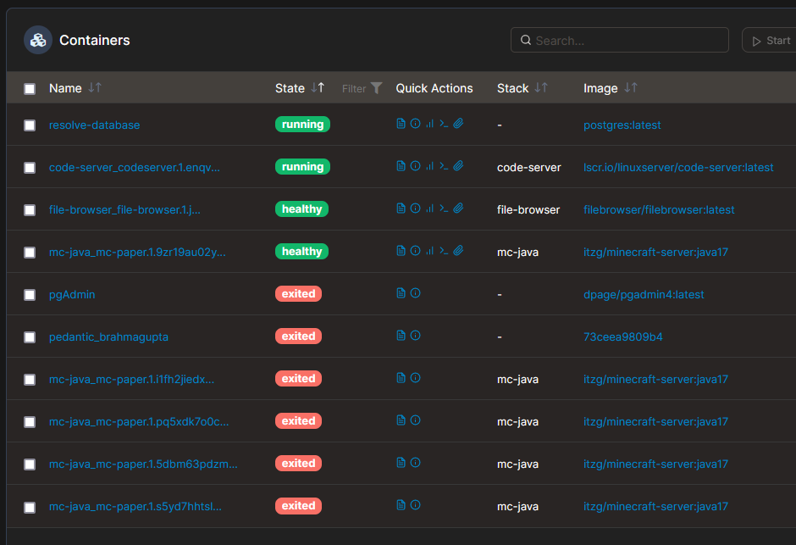
Task: Inspect the pedantic_brahmagupta container
Action: tap(415, 336)
